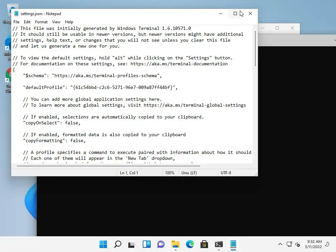Click the "$schema" line in the text

tap(92, 75)
